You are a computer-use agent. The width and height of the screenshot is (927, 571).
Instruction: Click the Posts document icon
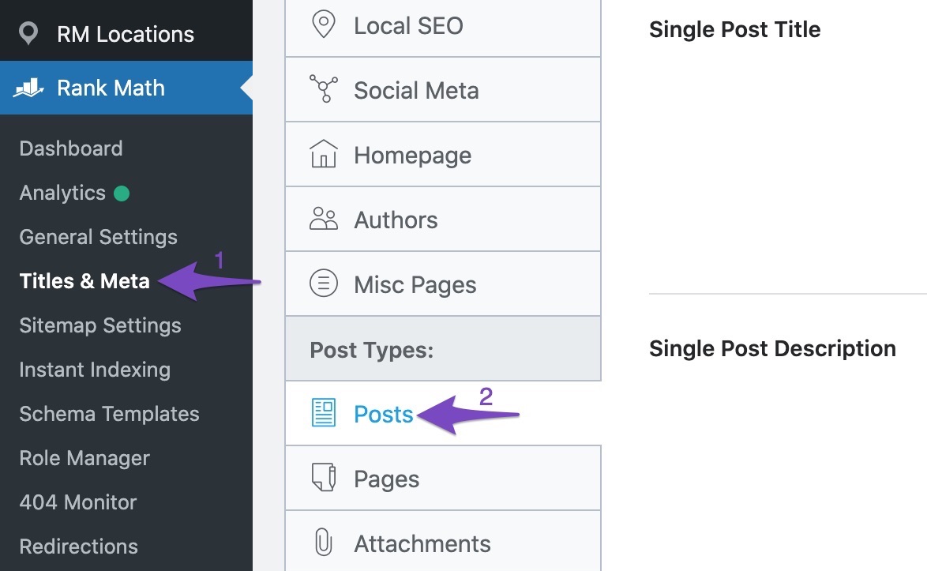pos(324,413)
